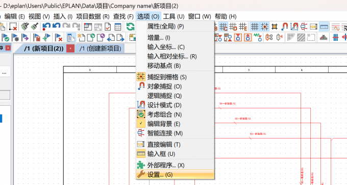
Task: Toggle direct editing 128 toolbar icon
Action: 314,27
